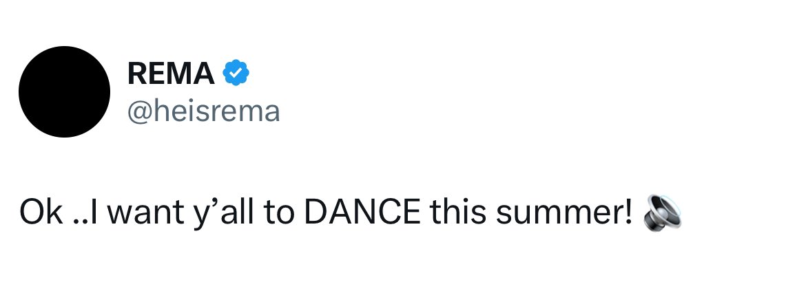Image resolution: width=806 pixels, height=282 pixels.
Task: Open the @heisrema handle link
Action: pyautogui.click(x=203, y=111)
